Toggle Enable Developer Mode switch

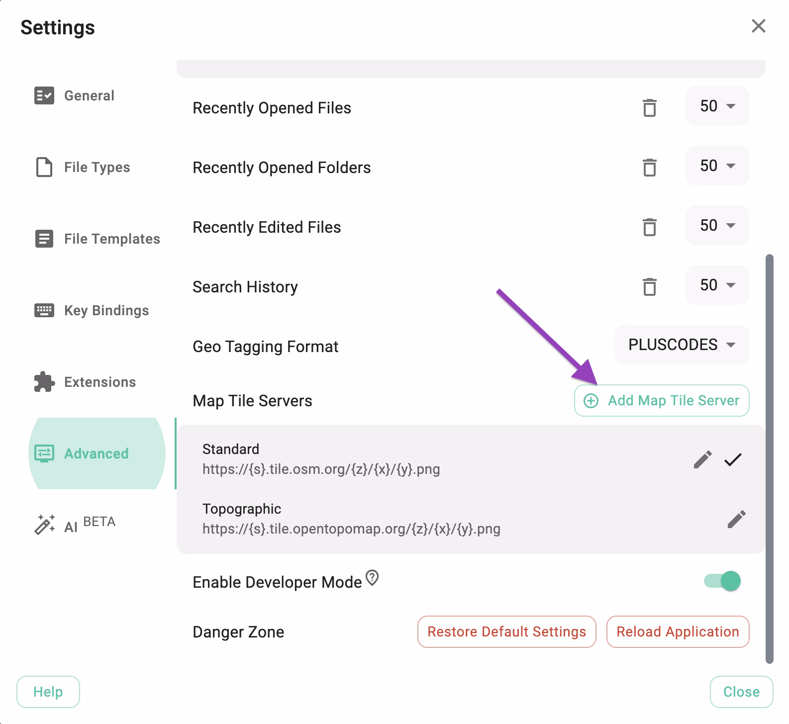point(721,581)
